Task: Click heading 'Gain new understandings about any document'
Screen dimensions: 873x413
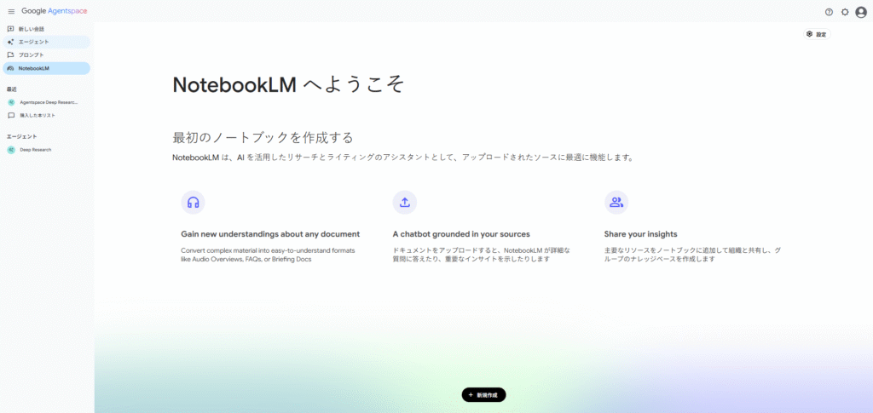Action: (x=270, y=234)
